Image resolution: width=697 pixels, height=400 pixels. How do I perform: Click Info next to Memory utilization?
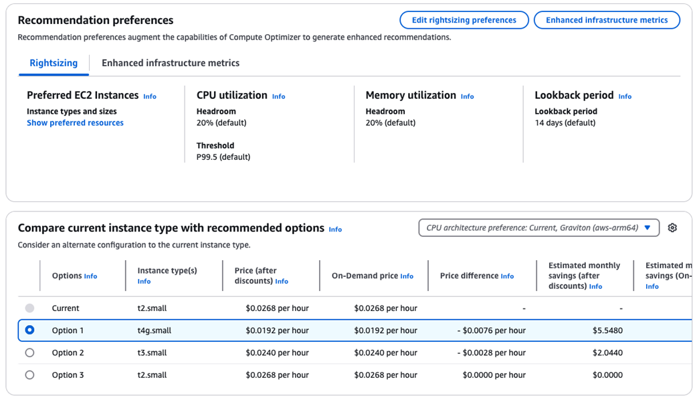pyautogui.click(x=467, y=96)
